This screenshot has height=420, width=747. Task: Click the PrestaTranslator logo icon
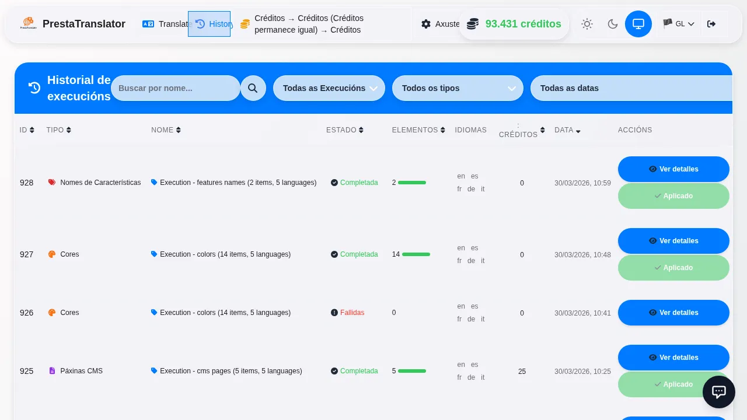pyautogui.click(x=28, y=24)
